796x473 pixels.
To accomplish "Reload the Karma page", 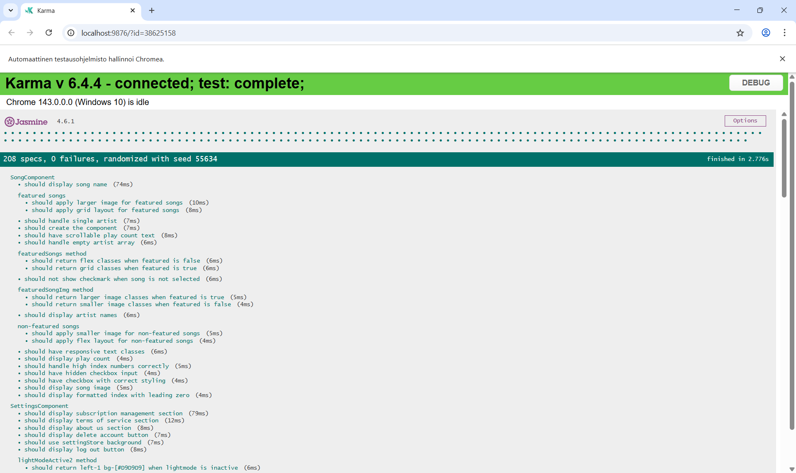I will 49,33.
